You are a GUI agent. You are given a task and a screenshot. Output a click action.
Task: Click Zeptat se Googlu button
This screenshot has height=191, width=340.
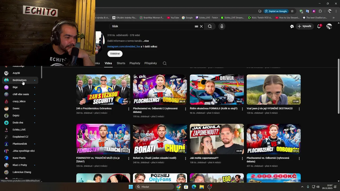pyautogui.click(x=276, y=11)
